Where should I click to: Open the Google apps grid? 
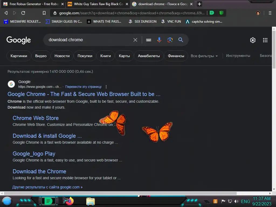click(x=265, y=40)
